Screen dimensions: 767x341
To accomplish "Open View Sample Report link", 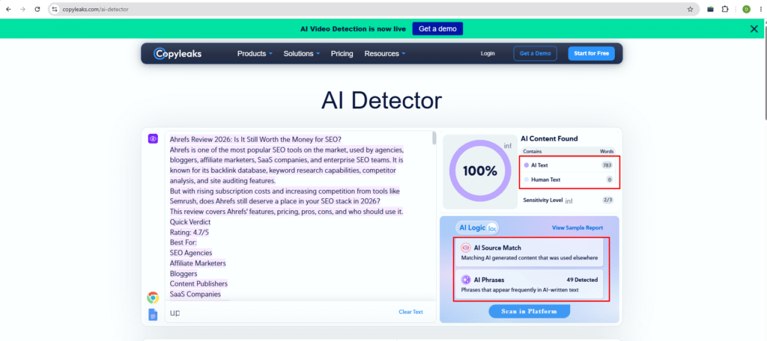I will (577, 227).
